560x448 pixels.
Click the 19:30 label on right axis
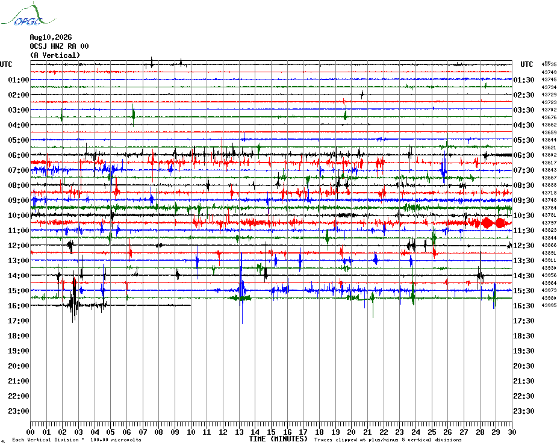(524, 351)
